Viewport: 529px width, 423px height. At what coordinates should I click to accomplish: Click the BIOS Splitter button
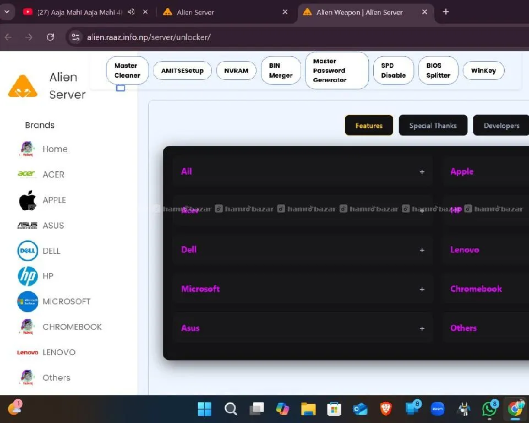pyautogui.click(x=438, y=70)
